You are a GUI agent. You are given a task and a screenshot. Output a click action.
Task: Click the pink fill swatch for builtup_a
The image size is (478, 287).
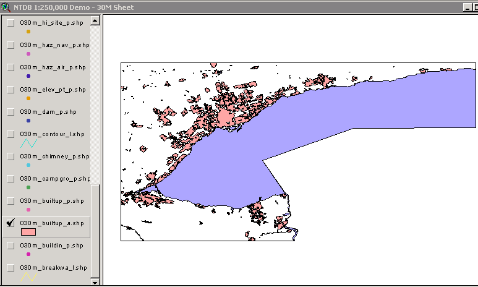[x=28, y=232]
